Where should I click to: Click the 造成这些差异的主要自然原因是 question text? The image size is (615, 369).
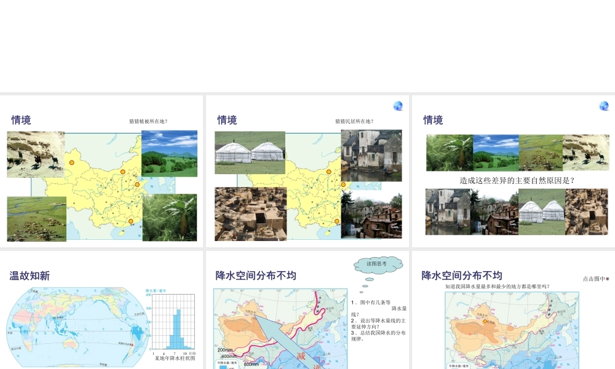(517, 181)
